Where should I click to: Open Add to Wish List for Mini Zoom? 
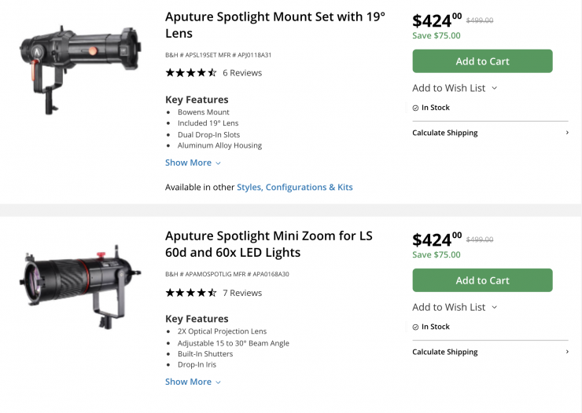tap(454, 307)
